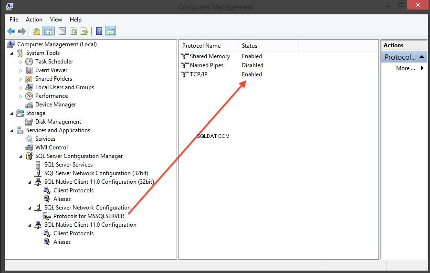Click the Enabled status of Shared Memory
This screenshot has height=273, width=430.
(x=252, y=56)
